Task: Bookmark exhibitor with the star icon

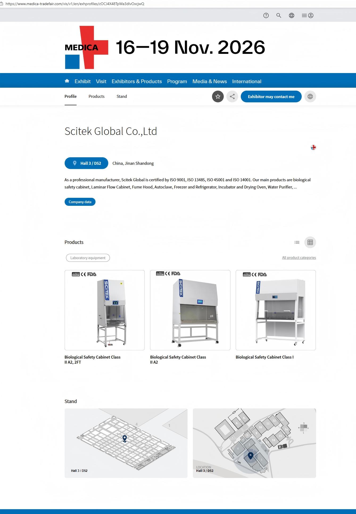Action: [218, 97]
